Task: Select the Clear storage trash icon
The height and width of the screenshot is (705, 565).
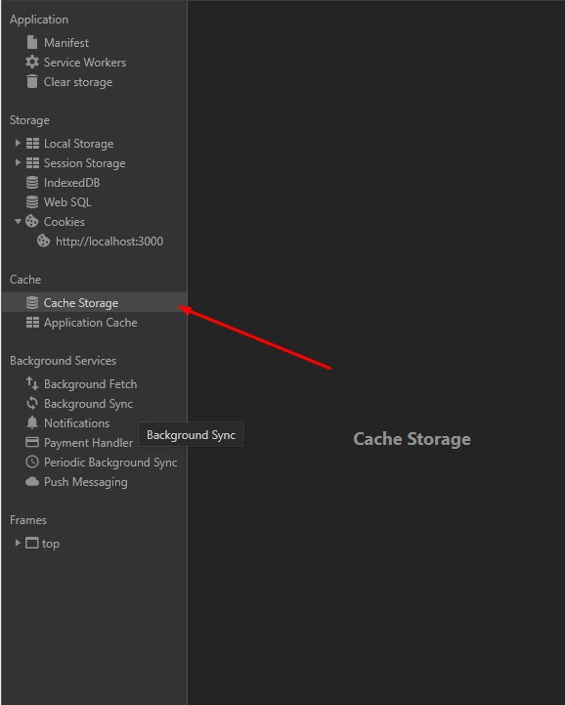Action: pyautogui.click(x=32, y=81)
